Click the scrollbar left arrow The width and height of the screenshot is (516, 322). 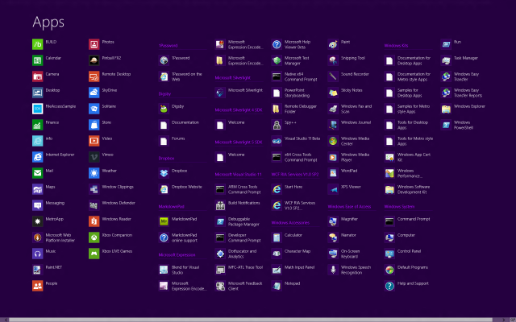[x=5, y=320]
